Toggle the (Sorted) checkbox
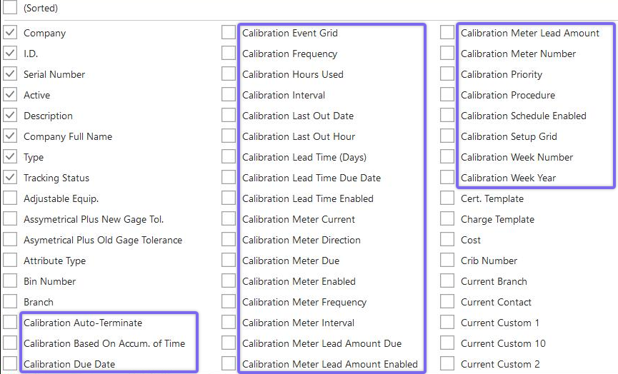The width and height of the screenshot is (618, 374). (10, 8)
